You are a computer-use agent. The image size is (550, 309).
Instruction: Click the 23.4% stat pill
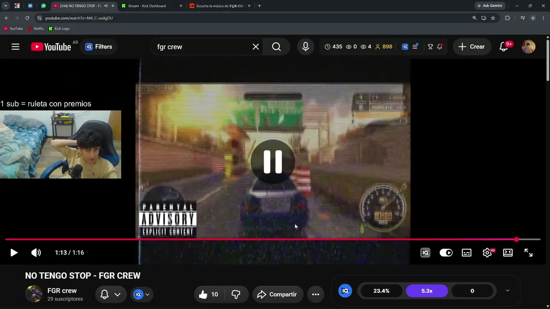pyautogui.click(x=382, y=291)
